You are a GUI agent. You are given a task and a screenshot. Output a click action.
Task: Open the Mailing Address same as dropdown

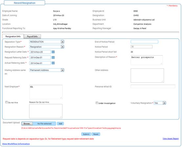pos(62,70)
